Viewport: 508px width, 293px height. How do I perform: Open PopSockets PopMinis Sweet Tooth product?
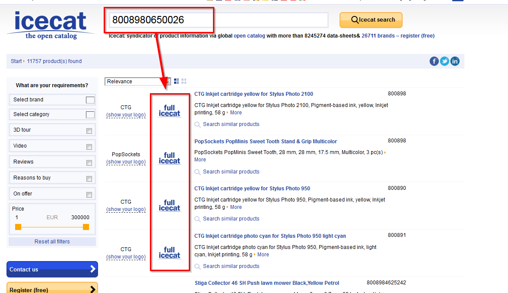pos(266,142)
